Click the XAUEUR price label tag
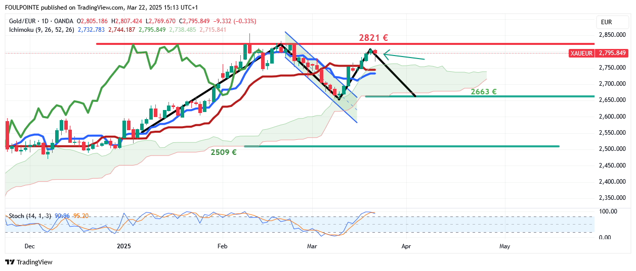 pos(582,53)
